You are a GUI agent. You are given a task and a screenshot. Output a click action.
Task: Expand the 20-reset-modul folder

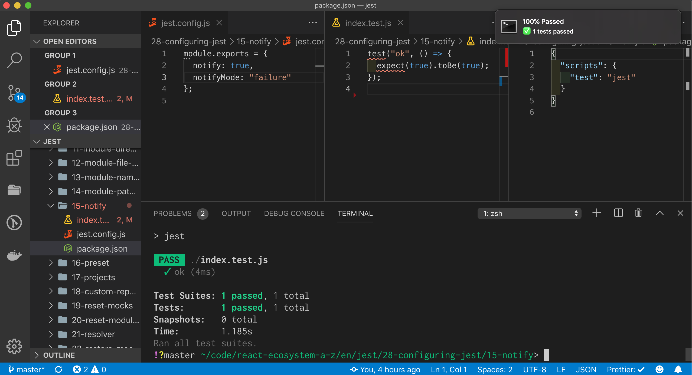pyautogui.click(x=86, y=320)
